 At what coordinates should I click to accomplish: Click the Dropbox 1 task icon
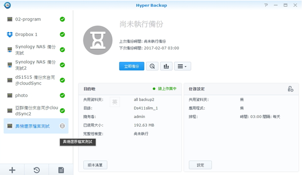point(10,34)
